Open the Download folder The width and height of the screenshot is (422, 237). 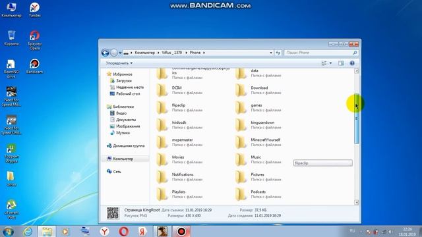258,90
